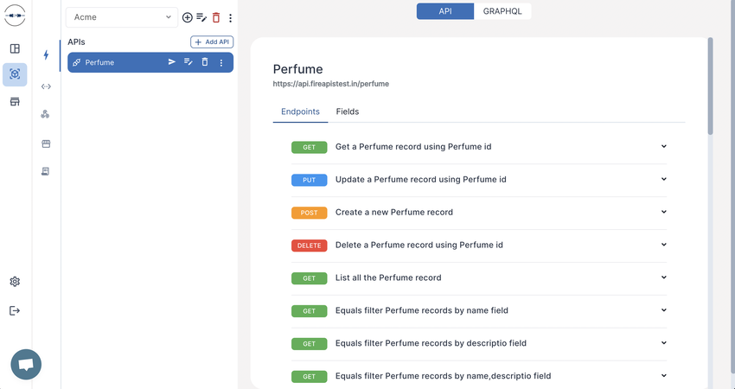Click the add project plus-circle icon
The height and width of the screenshot is (389, 735).
tap(187, 18)
